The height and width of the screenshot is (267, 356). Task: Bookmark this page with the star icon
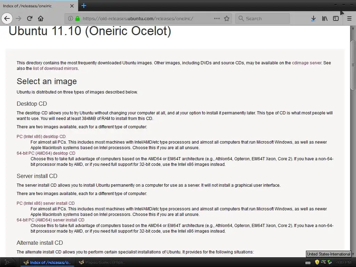pos(227,18)
